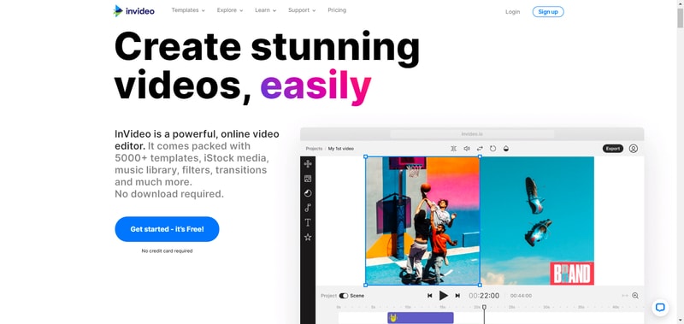Expand the Templates dropdown menu
The height and width of the screenshot is (324, 684).
[x=188, y=10]
